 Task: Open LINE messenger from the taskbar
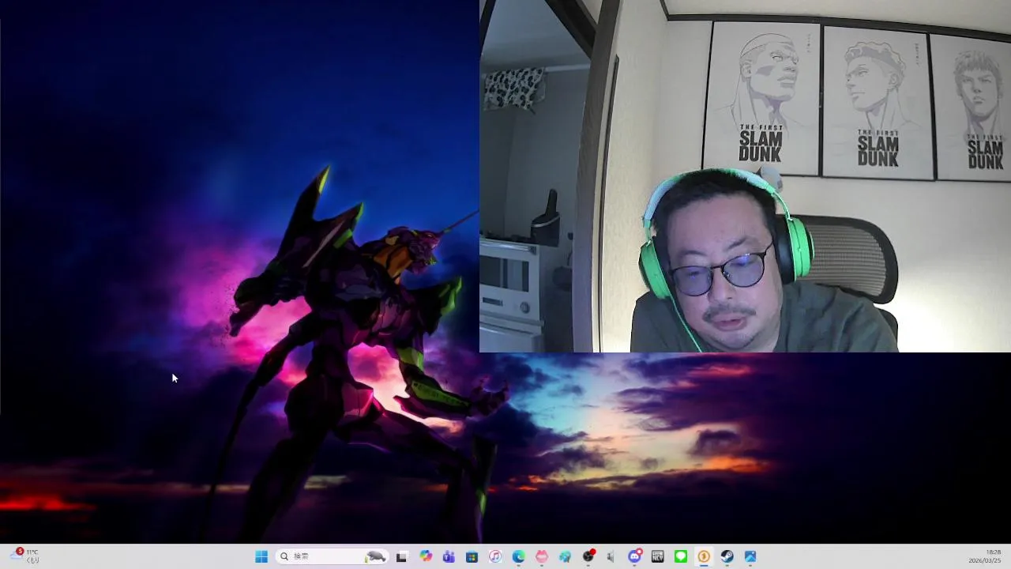click(680, 556)
